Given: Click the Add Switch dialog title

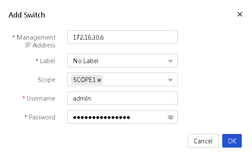Looking at the screenshot, I should [x=27, y=15].
